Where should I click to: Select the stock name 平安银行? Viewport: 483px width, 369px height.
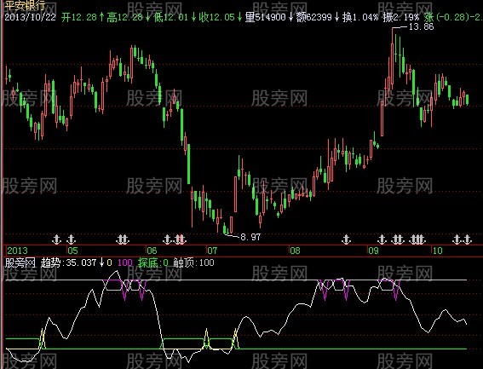pyautogui.click(x=25, y=5)
